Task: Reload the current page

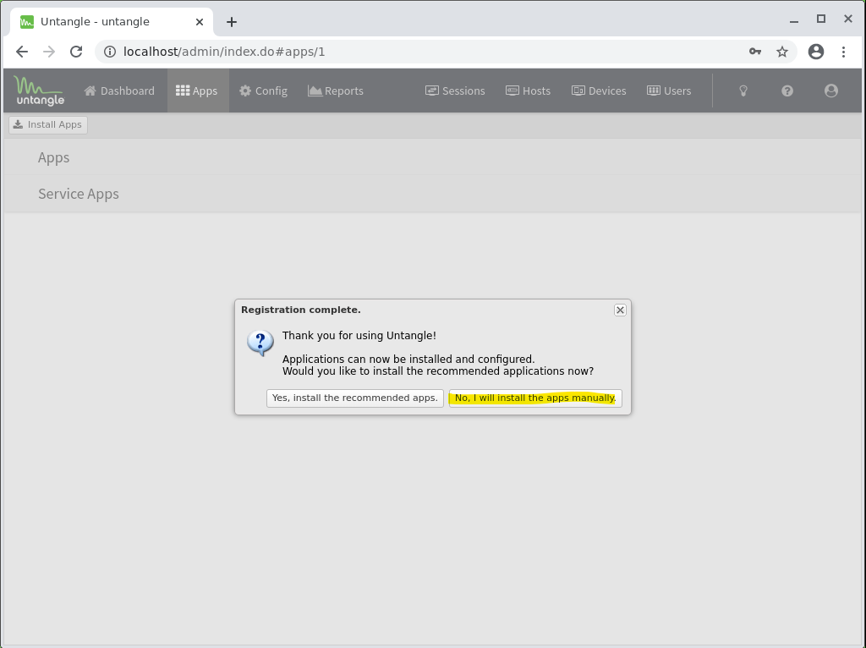Action: (76, 52)
